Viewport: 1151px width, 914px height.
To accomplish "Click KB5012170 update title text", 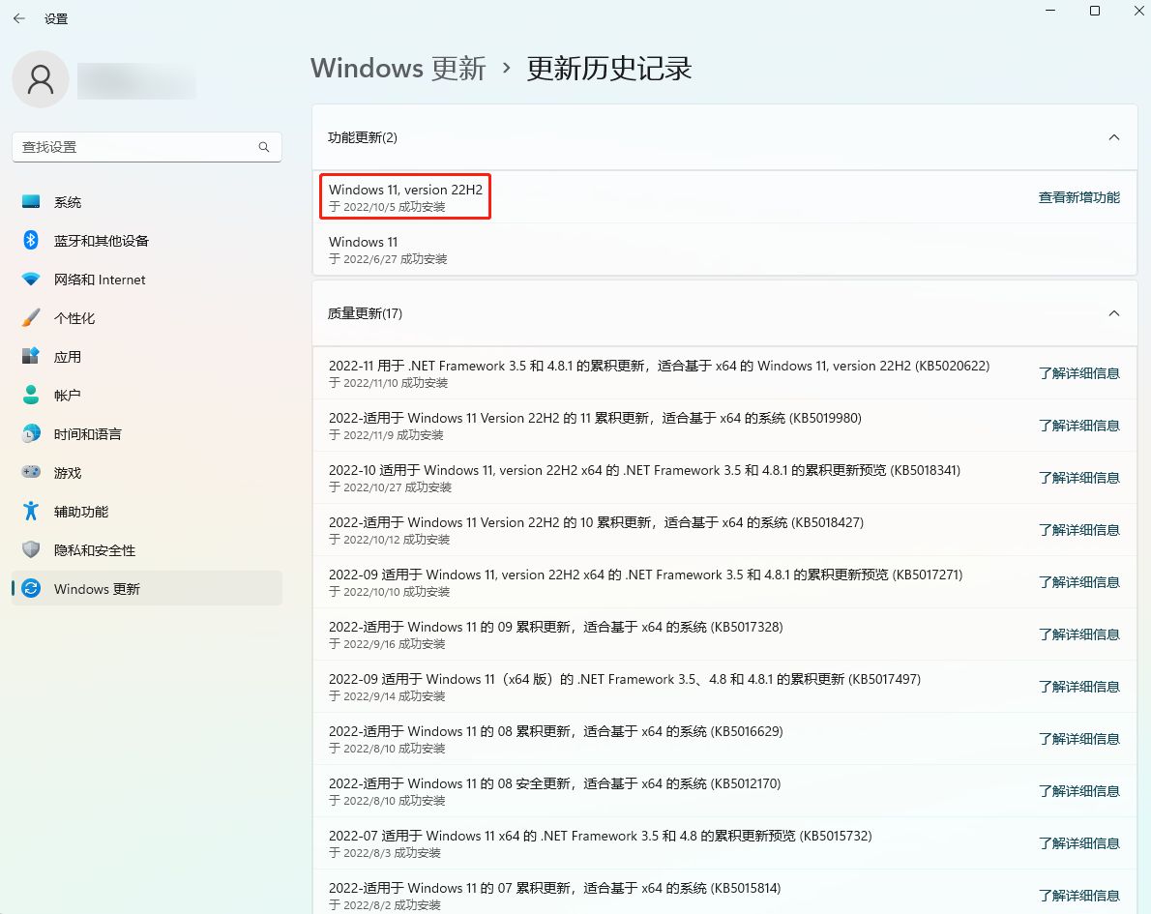I will (555, 783).
